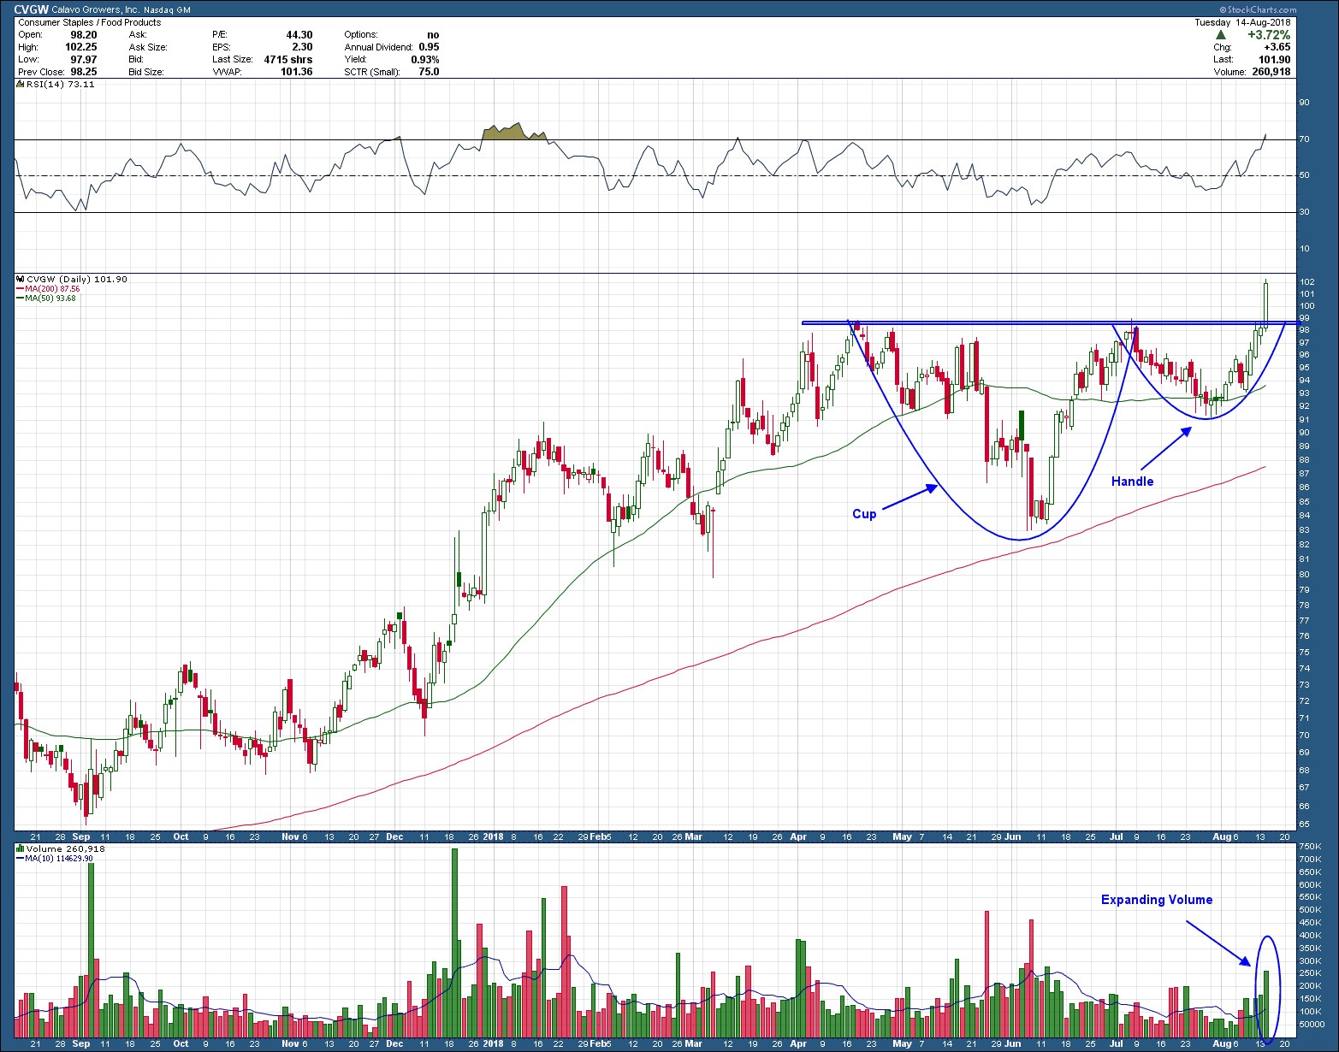Click the Cup annotation label
This screenshot has height=1052, width=1339.
coord(864,514)
